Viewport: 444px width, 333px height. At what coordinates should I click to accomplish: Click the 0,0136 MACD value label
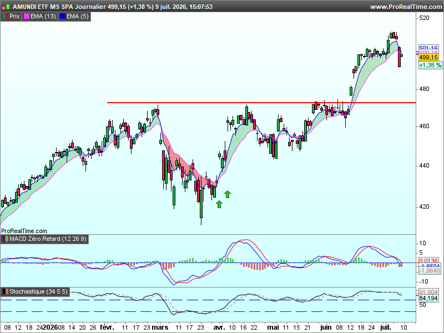pos(428,260)
